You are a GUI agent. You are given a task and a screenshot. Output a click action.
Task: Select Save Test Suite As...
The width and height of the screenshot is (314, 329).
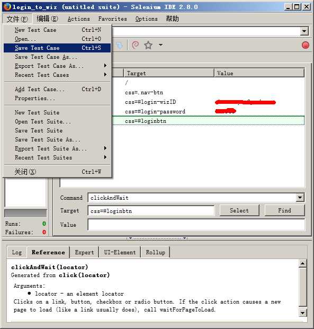point(57,139)
